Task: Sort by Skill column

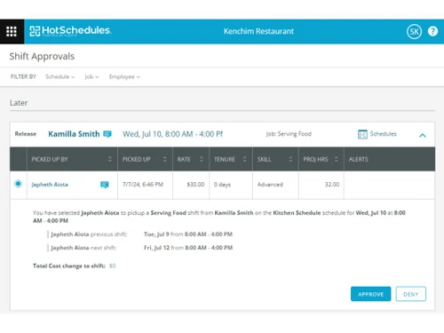Action: pyautogui.click(x=290, y=159)
